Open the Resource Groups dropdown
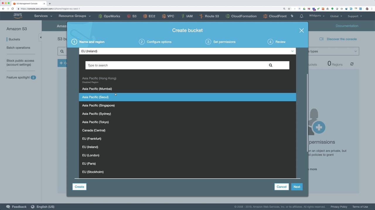This screenshot has width=375, height=210. point(75,16)
